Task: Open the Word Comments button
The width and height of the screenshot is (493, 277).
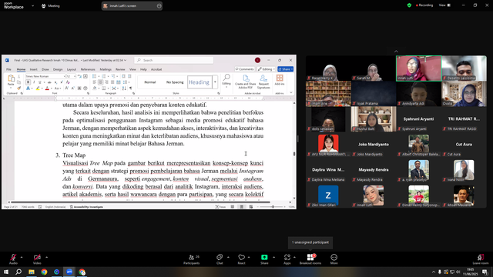Action: tap(244, 69)
